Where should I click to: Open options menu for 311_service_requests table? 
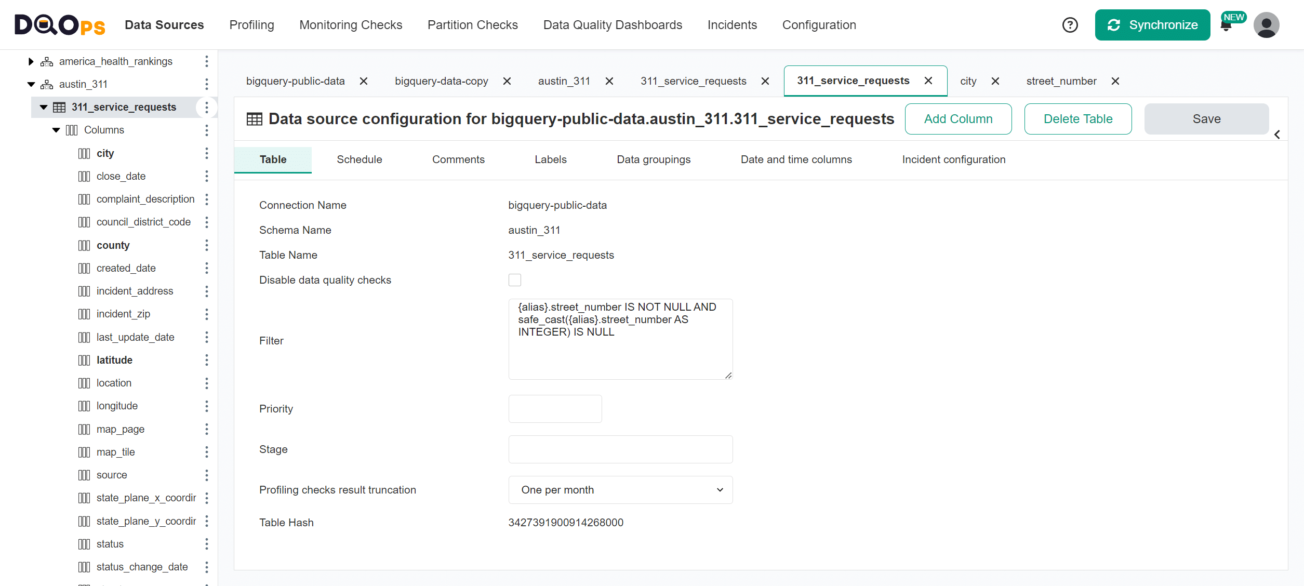[x=207, y=107]
